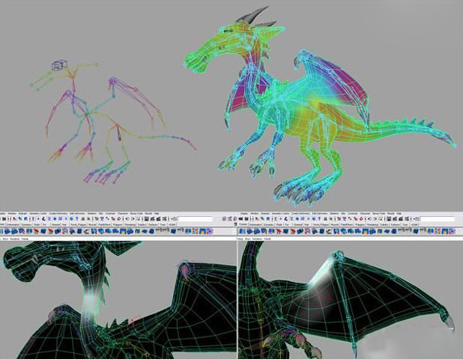Open Show menu above left viewport panel

(x=5, y=239)
